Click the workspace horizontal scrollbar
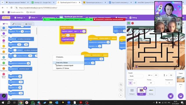The width and height of the screenshot is (186, 105). coord(70,99)
